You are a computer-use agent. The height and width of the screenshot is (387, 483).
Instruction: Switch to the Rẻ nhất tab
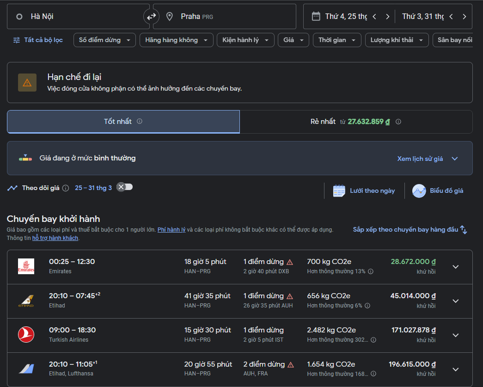(x=356, y=122)
